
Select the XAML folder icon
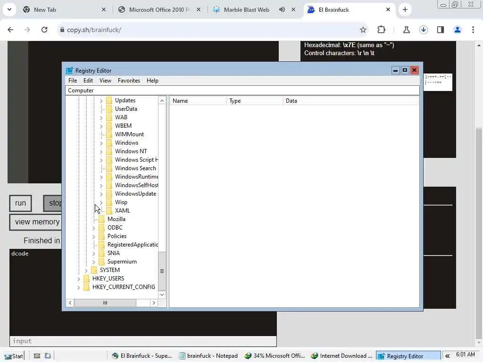(x=109, y=211)
